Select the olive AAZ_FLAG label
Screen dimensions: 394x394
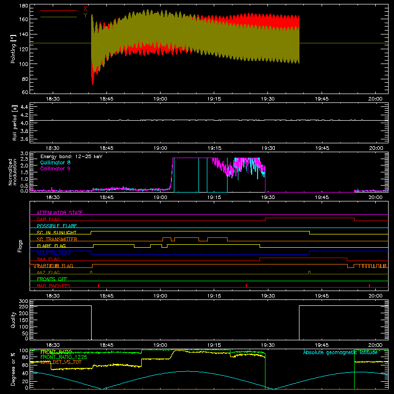pos(48,272)
